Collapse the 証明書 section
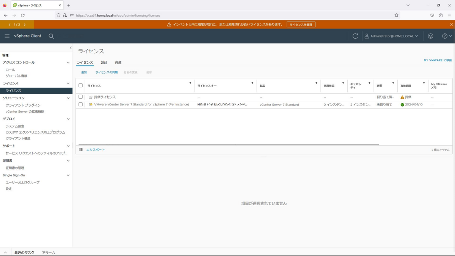 coord(68,161)
